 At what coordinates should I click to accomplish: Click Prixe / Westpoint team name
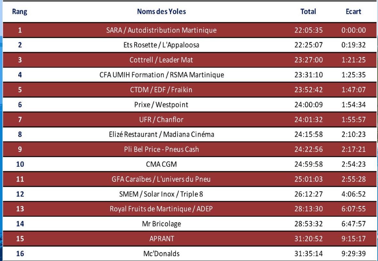pos(161,105)
